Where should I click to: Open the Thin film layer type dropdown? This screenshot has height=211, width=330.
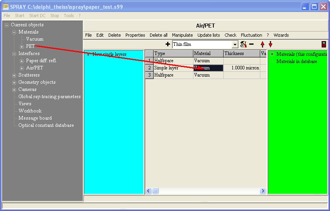pyautogui.click(x=235, y=45)
